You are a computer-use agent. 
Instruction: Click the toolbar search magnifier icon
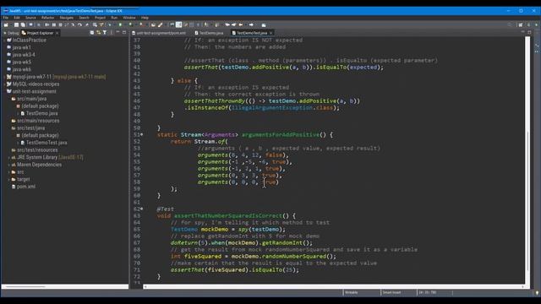click(510, 24)
